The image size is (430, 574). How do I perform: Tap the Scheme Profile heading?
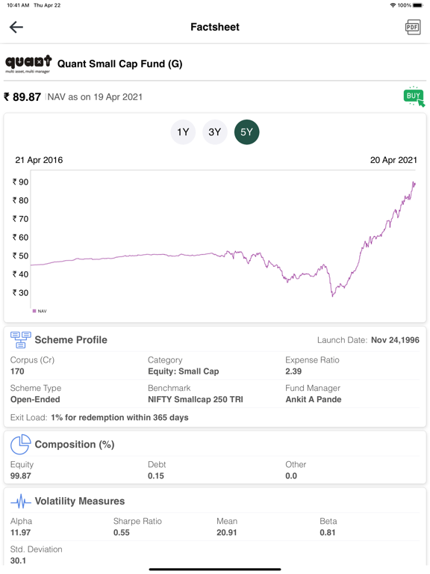click(71, 340)
